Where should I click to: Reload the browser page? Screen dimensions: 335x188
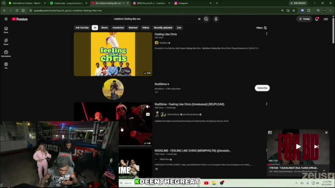17,10
